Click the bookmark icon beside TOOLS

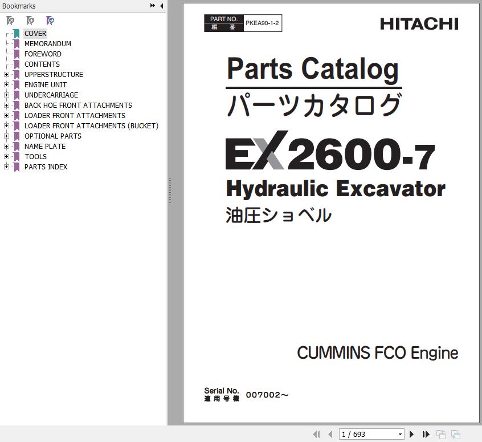[x=17, y=157]
